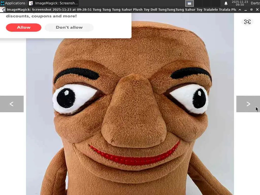Click the discounts, coupons and more text
The image size is (260, 195).
41,16
